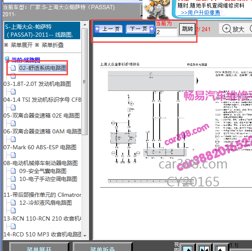
Task: Select 06-双离合器变速箱 0AM 电路图
Action: [x=42, y=131]
